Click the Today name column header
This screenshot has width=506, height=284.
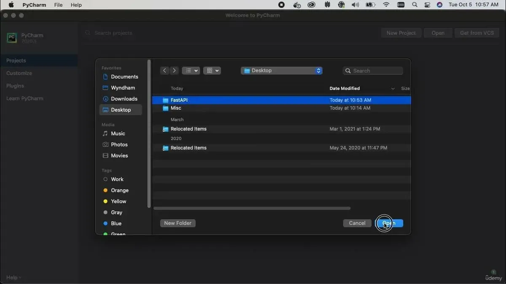tap(177, 88)
